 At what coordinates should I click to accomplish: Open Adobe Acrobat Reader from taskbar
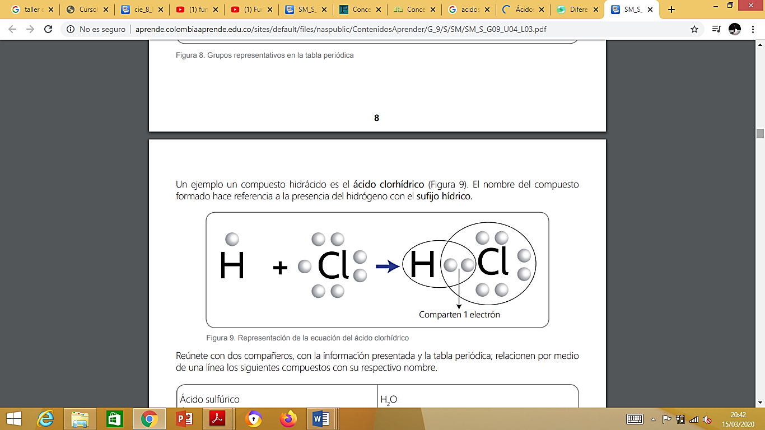pyautogui.click(x=217, y=418)
